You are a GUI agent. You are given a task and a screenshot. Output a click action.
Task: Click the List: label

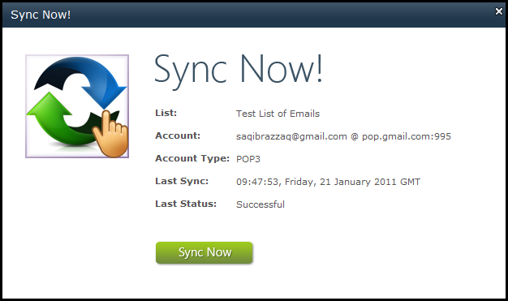tap(166, 113)
